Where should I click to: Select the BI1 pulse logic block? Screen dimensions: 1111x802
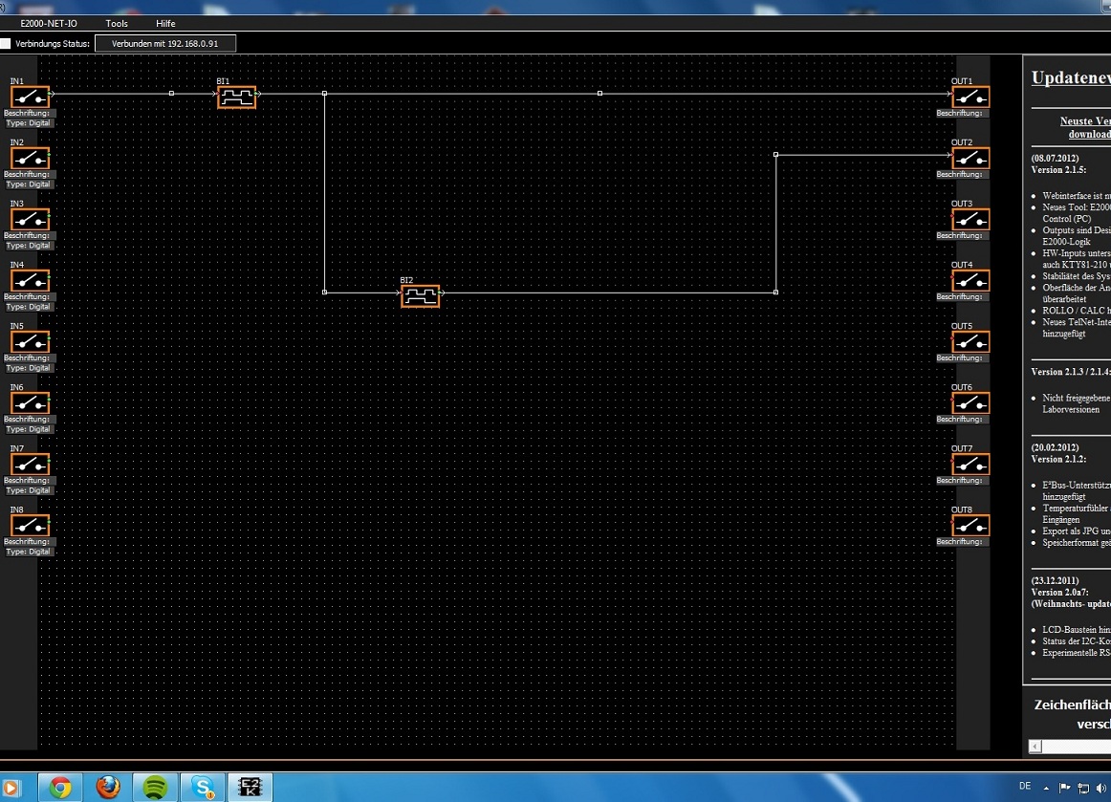tap(236, 97)
